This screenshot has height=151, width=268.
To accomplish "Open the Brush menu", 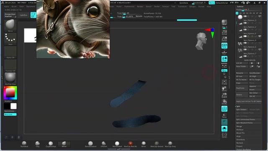I will point(14,7).
